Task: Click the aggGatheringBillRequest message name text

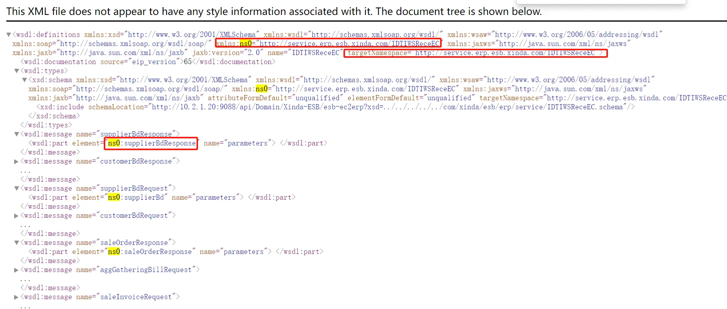Action: [146, 270]
